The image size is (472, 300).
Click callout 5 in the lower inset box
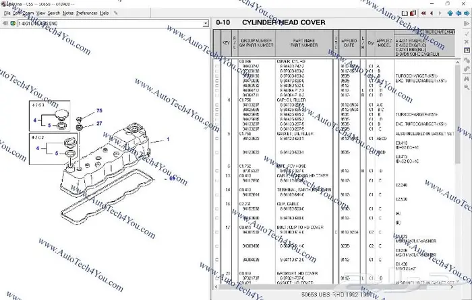(57, 154)
